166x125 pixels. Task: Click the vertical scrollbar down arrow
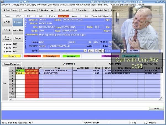tap(162, 97)
